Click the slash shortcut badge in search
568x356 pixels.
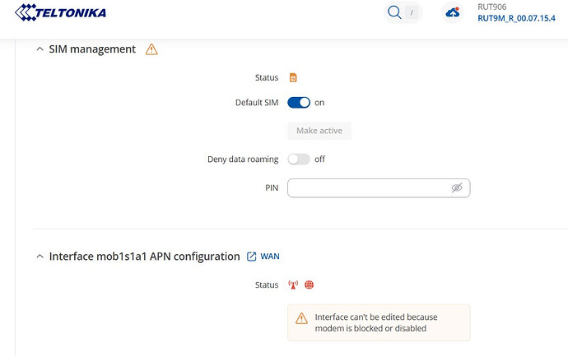coord(412,13)
